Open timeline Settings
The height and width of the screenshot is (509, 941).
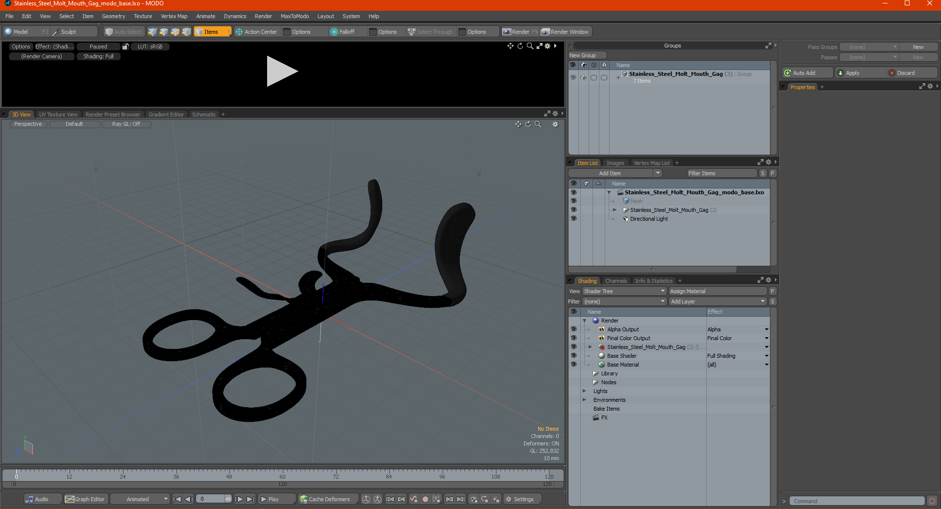tap(522, 499)
